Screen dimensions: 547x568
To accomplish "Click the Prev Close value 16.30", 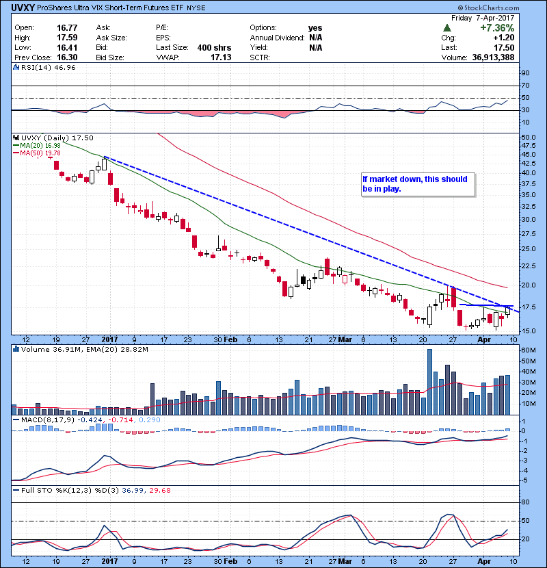I will click(x=67, y=57).
